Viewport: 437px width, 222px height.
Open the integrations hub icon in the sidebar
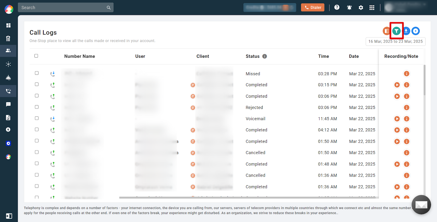tap(8, 64)
